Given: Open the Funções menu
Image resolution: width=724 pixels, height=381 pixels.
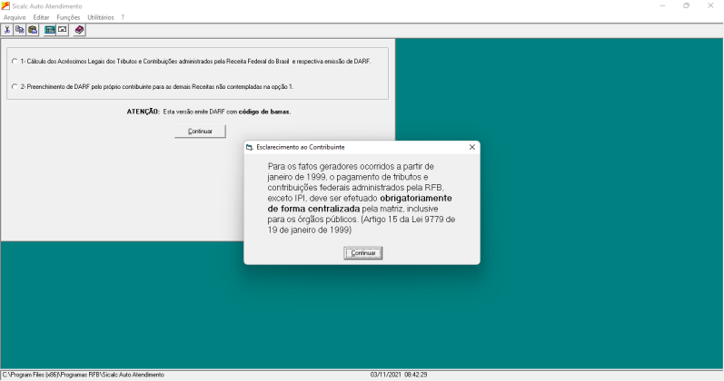Looking at the screenshot, I should pyautogui.click(x=68, y=17).
